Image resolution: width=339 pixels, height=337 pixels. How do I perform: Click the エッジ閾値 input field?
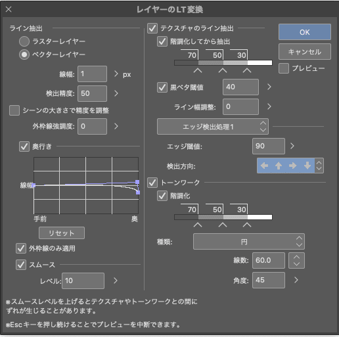tap(269, 146)
